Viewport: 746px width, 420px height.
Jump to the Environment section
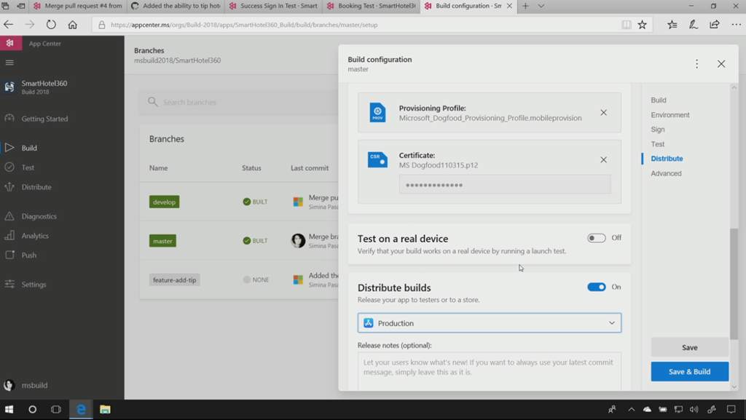tap(670, 115)
